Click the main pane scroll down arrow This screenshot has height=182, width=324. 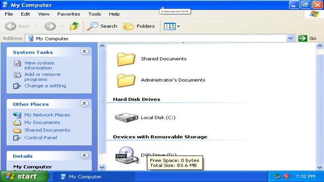pyautogui.click(x=319, y=167)
